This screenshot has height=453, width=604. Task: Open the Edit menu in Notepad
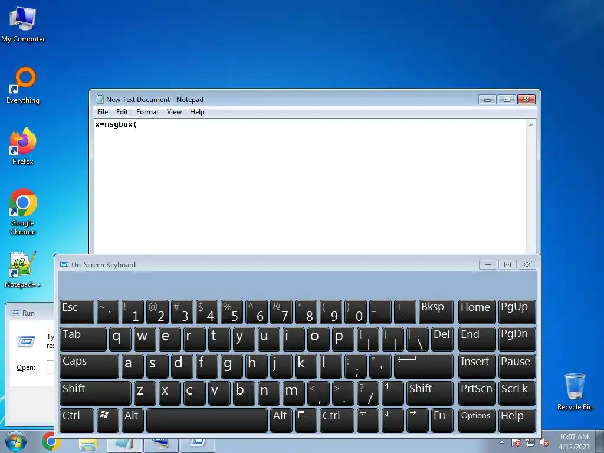pos(122,112)
